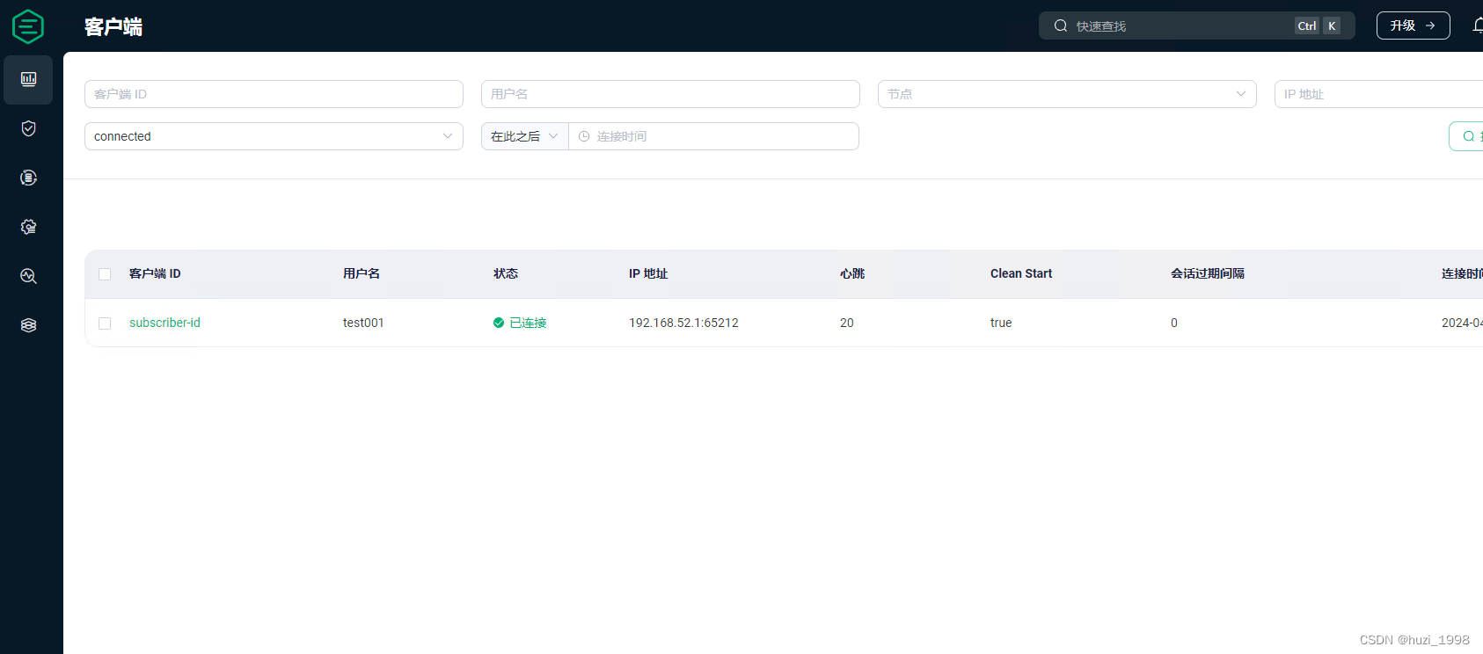Click the 状态 column header
This screenshot has width=1483, height=654.
click(506, 273)
